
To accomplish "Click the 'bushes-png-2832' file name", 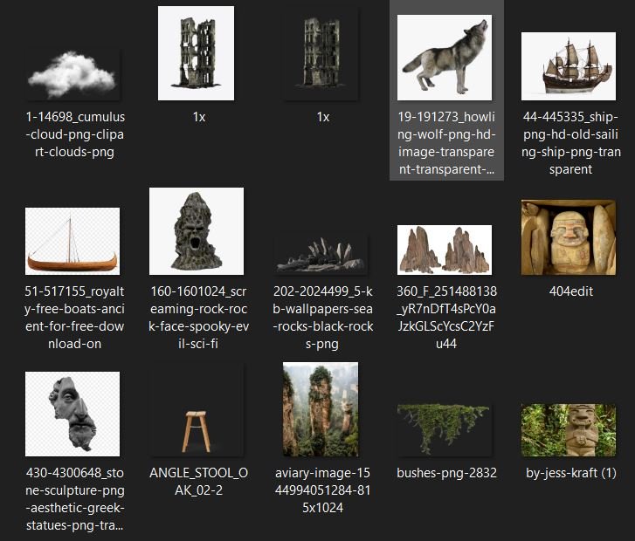I will click(x=446, y=473).
